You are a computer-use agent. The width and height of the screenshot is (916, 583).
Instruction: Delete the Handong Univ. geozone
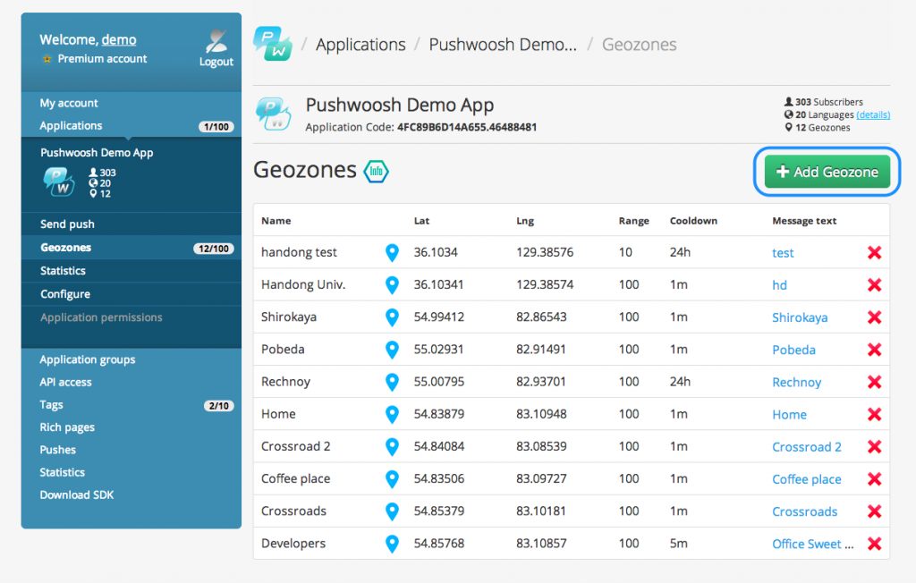click(x=875, y=285)
